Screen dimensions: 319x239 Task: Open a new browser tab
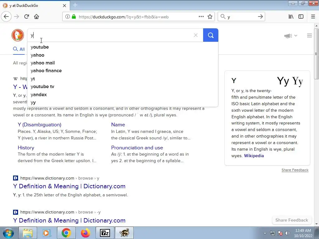[x=75, y=5]
